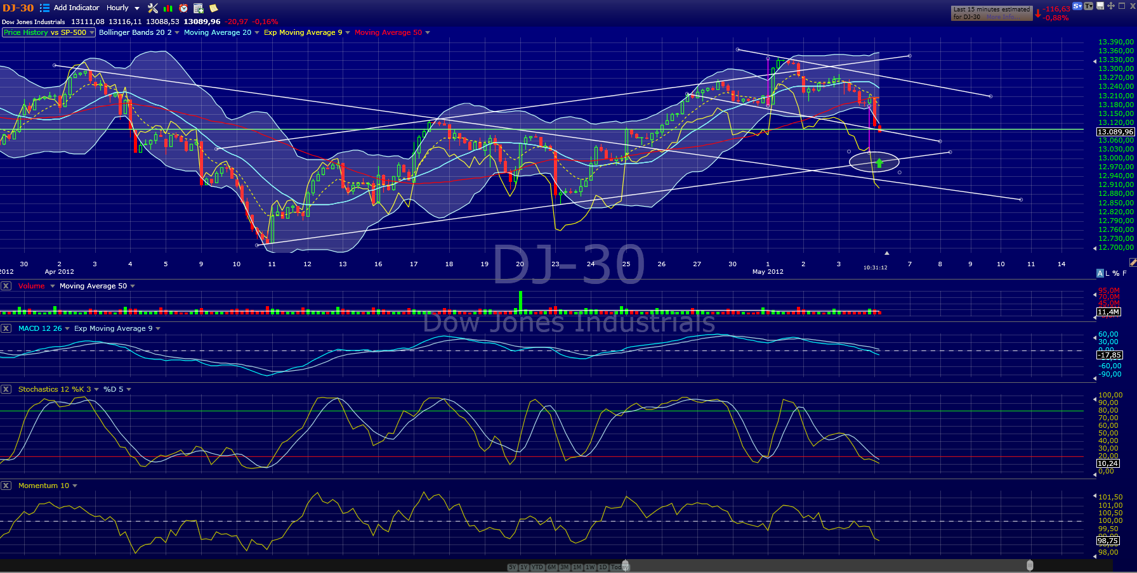Image resolution: width=1137 pixels, height=573 pixels.
Task: Remove the MACD pane with its X
Action: (6, 328)
